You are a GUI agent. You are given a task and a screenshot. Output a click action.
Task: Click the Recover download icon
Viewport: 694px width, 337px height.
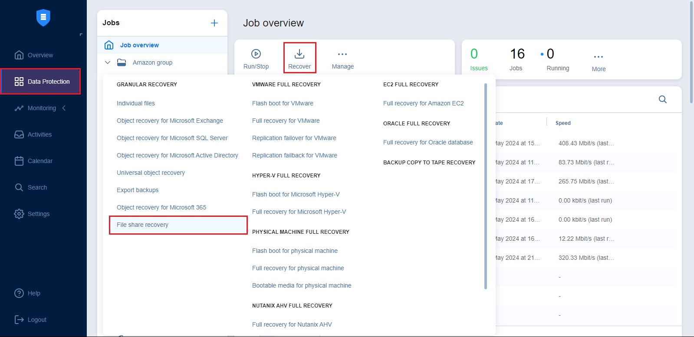(x=299, y=54)
